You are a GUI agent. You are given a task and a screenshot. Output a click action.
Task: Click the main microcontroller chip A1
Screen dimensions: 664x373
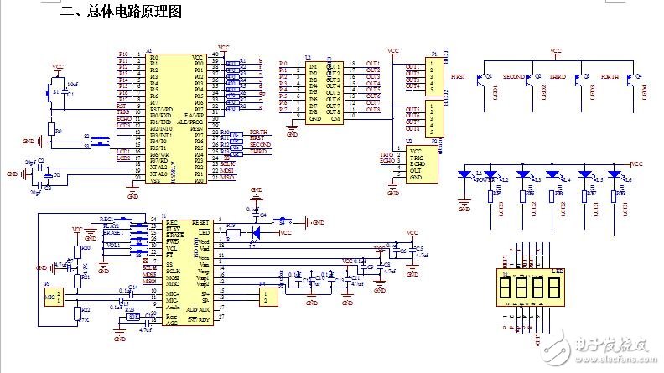click(x=174, y=119)
